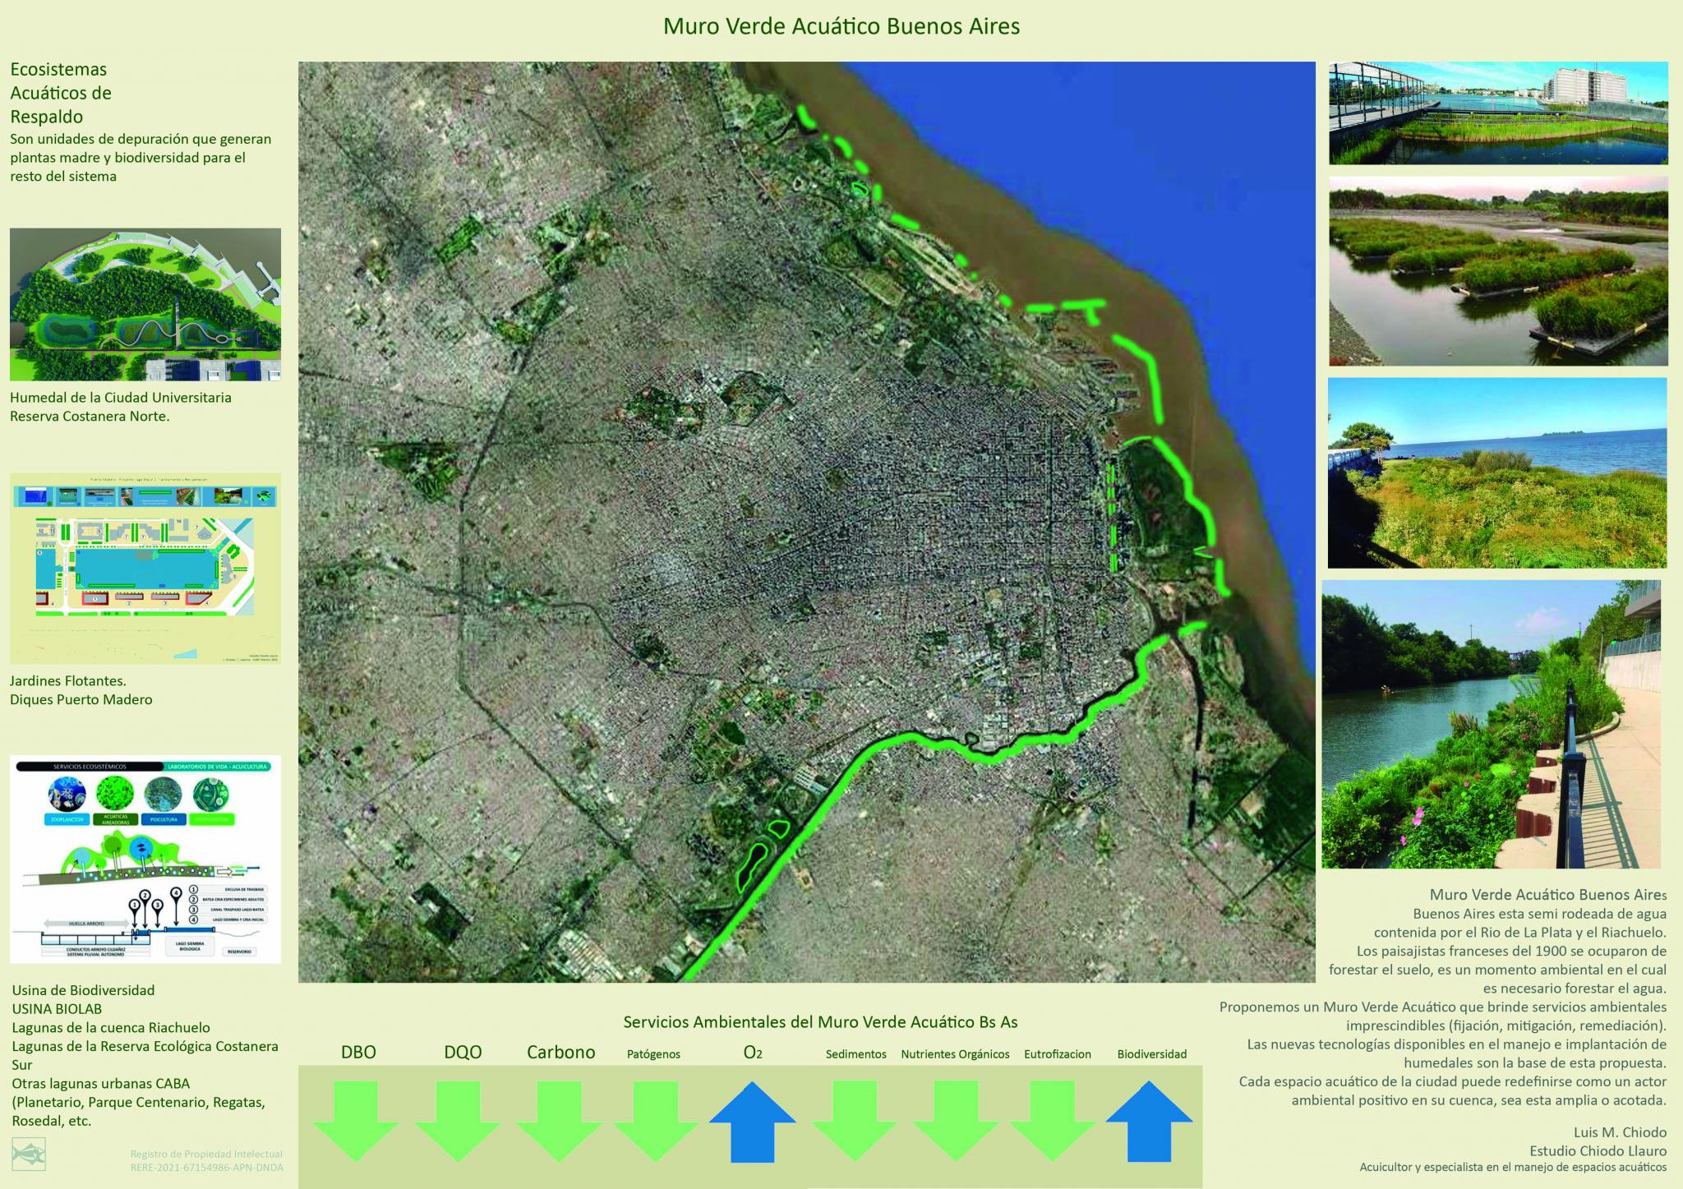Open the riverside walkway with railing photo

click(1492, 724)
